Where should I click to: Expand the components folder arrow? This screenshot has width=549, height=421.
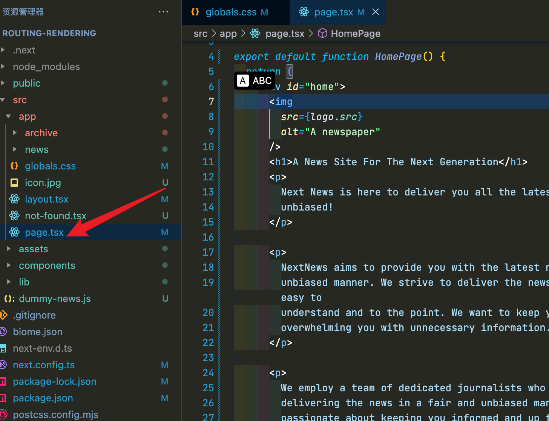pyautogui.click(x=9, y=265)
